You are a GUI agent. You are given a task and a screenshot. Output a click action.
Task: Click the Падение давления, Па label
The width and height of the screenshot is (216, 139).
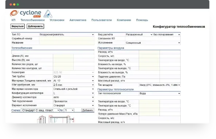point(111,77)
